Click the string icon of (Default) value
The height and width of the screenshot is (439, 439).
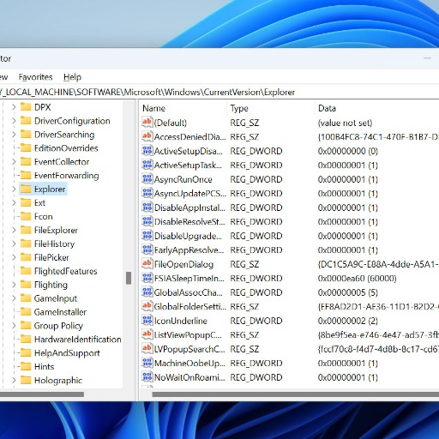tap(147, 123)
